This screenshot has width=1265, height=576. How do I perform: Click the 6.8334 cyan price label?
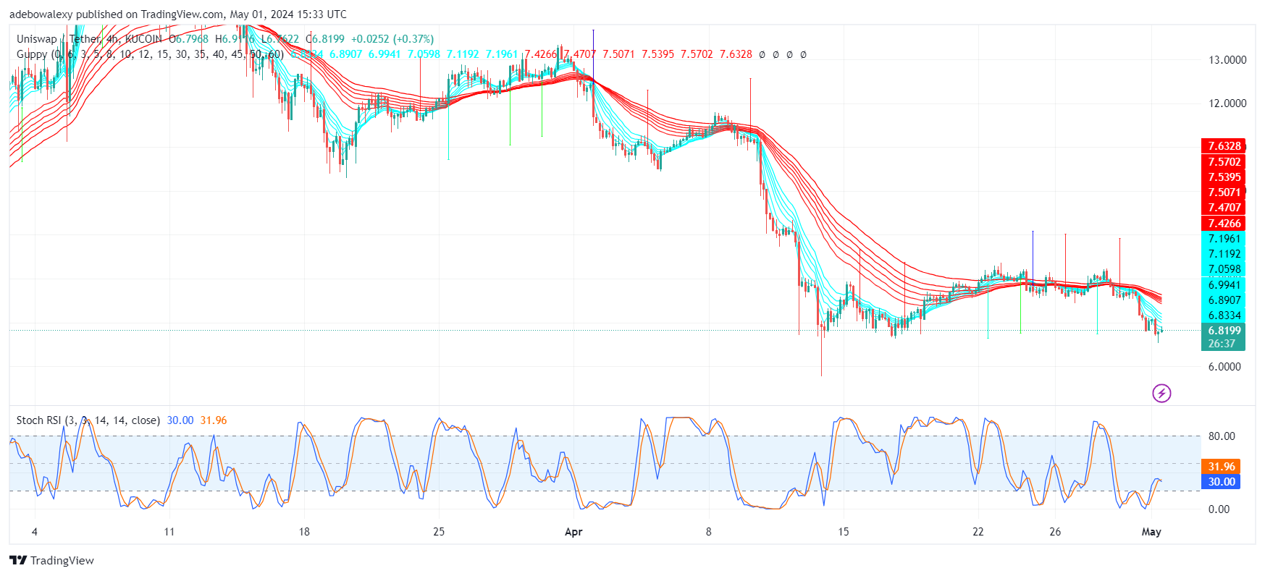(x=1223, y=315)
